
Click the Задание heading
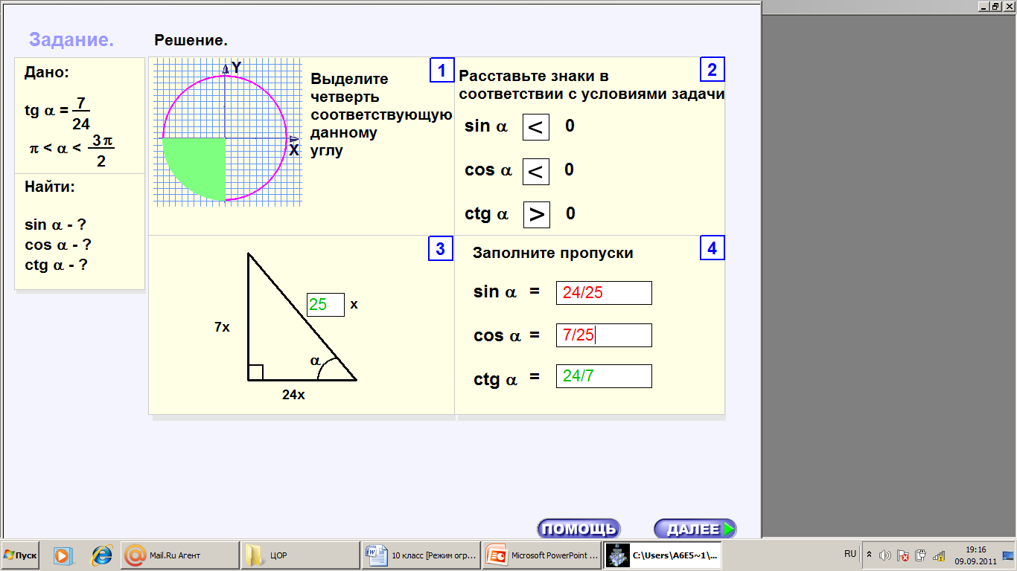[x=71, y=40]
